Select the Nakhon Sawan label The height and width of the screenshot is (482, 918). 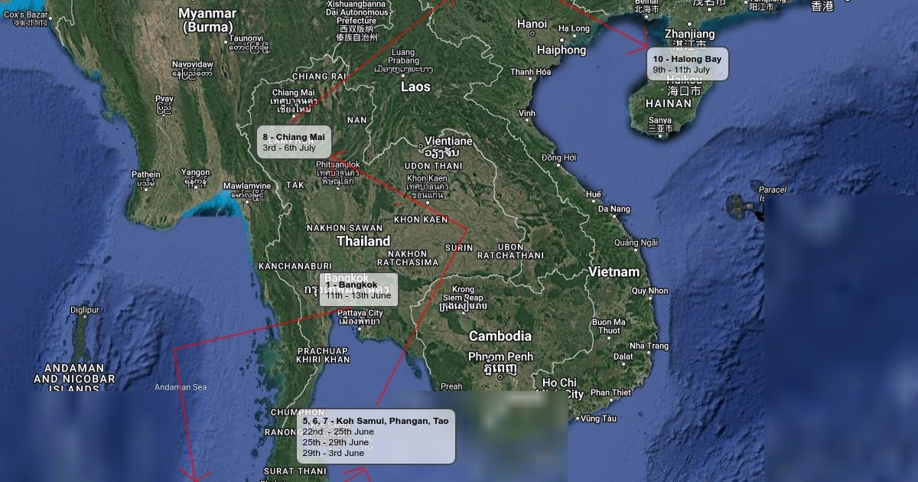pyautogui.click(x=344, y=227)
